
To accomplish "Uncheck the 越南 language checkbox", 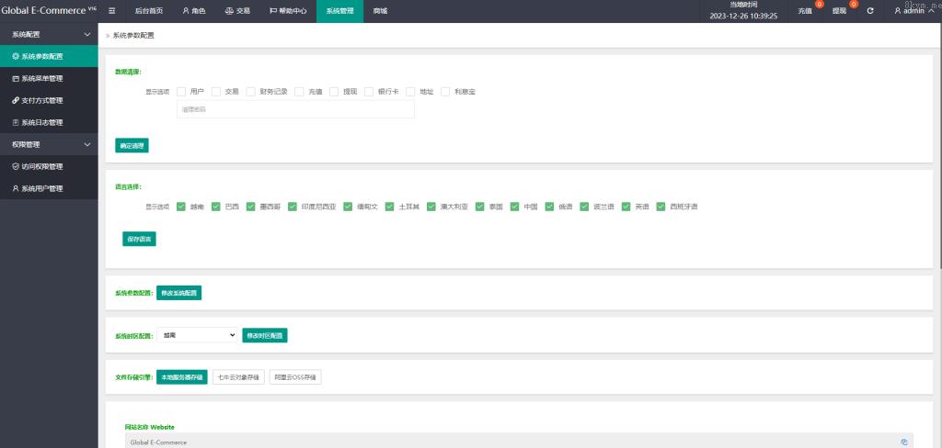I will (181, 207).
